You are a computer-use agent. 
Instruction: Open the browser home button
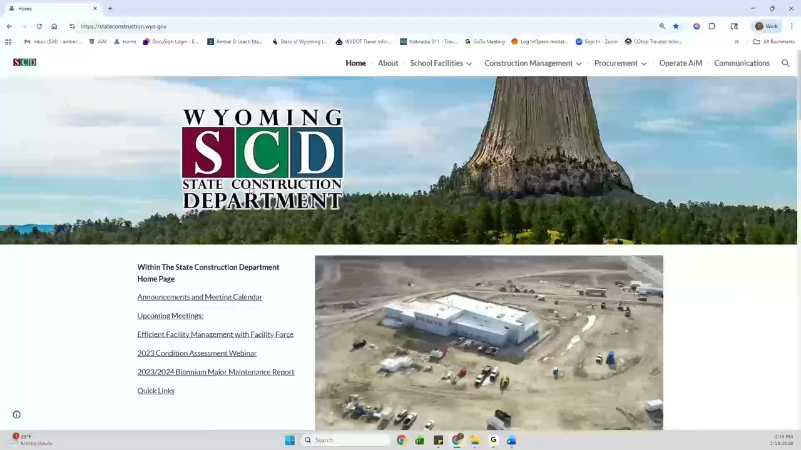[x=54, y=26]
